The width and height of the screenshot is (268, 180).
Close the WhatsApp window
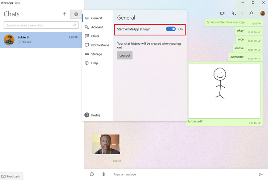click(263, 3)
